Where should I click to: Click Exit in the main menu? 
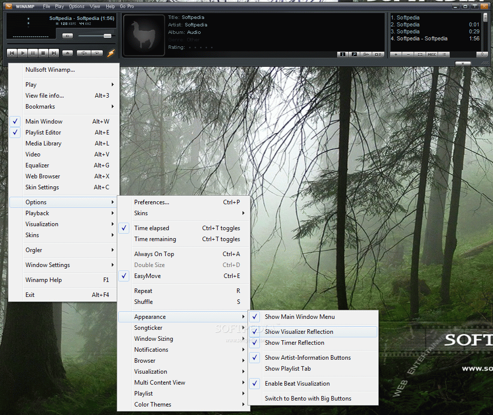[x=64, y=295]
